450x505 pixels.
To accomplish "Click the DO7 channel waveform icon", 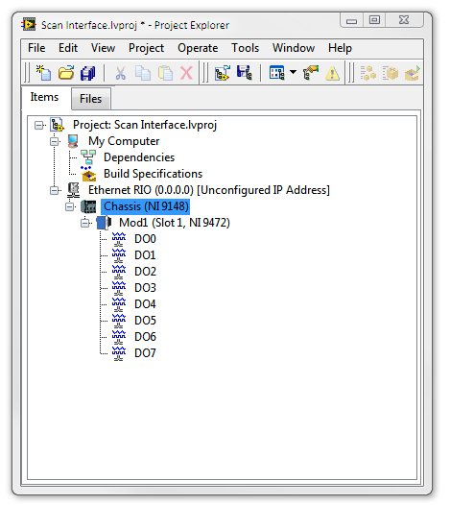I will pos(119,353).
